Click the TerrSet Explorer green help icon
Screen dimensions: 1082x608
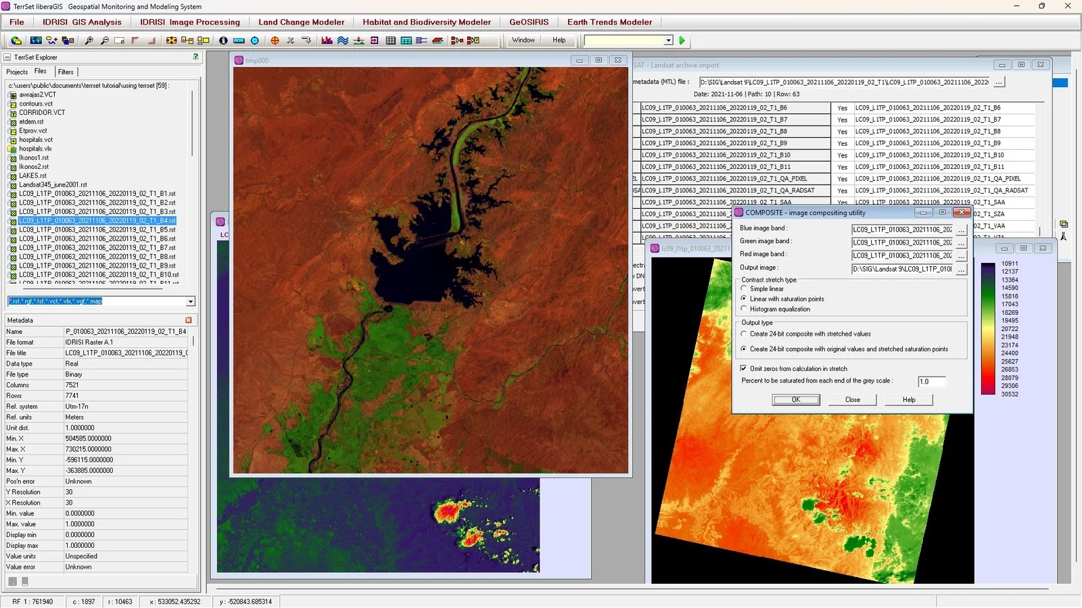point(195,57)
